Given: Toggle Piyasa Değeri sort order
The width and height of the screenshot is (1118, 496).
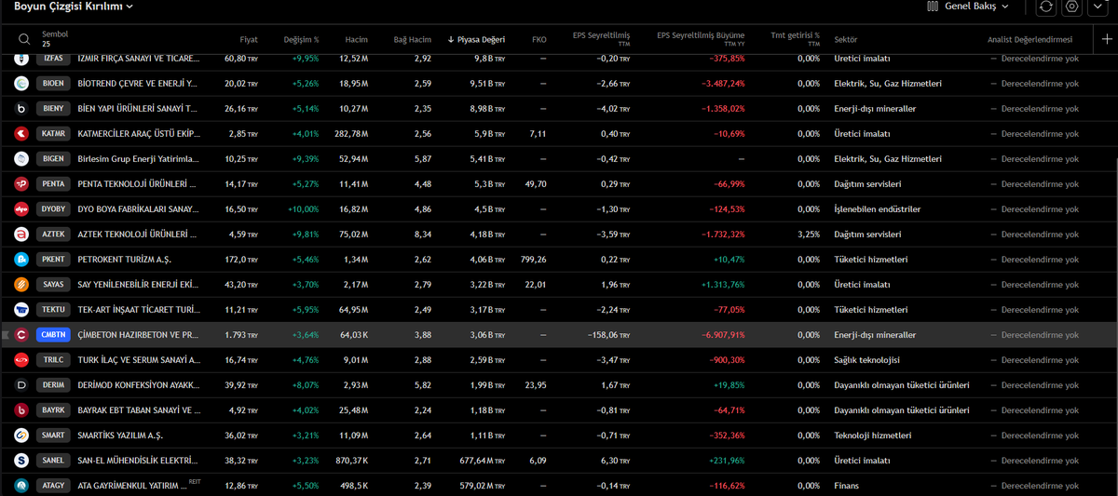Looking at the screenshot, I should coord(476,40).
